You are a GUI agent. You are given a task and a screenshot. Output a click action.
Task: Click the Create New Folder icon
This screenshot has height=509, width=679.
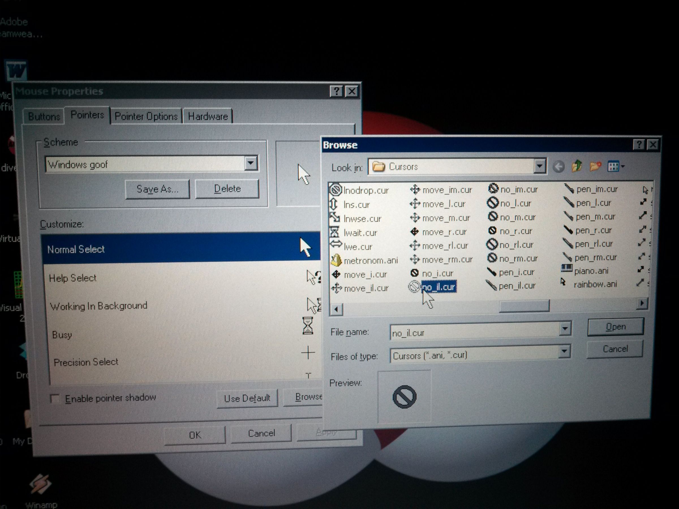point(596,166)
